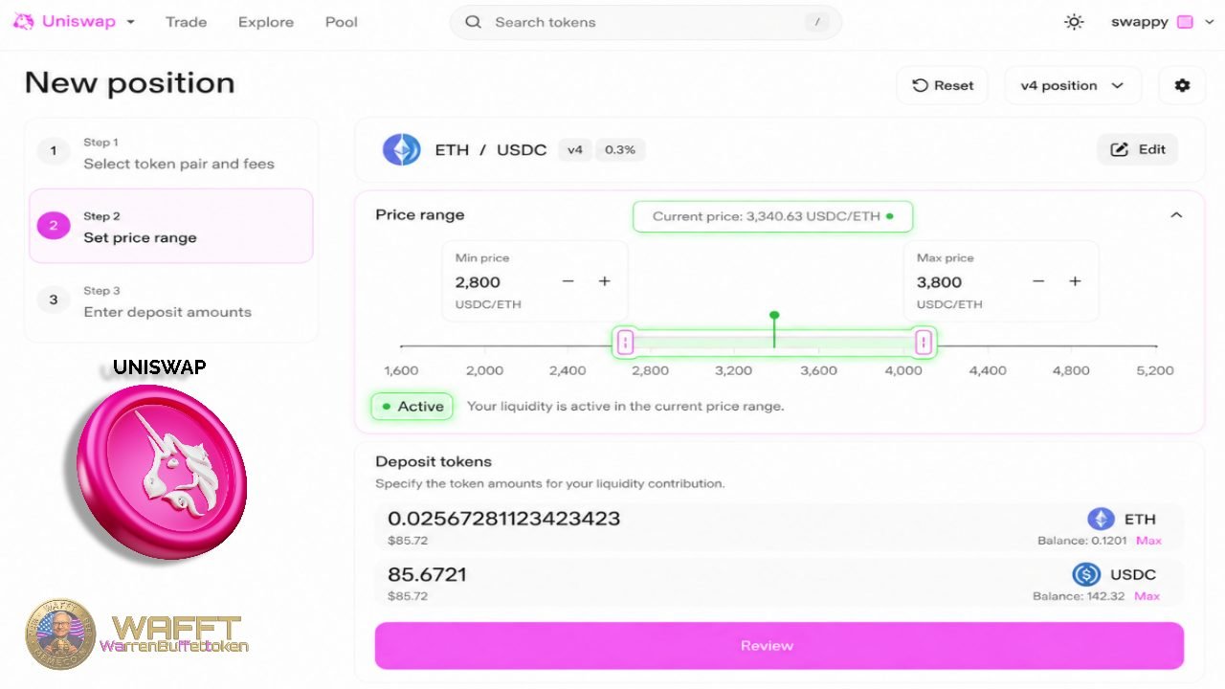Click the Reset button

click(943, 85)
